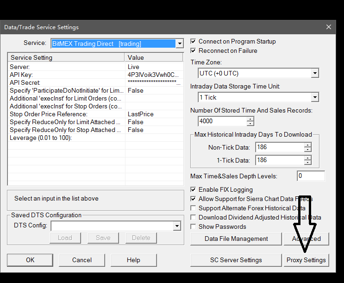Open Help for this dialog

point(134,260)
